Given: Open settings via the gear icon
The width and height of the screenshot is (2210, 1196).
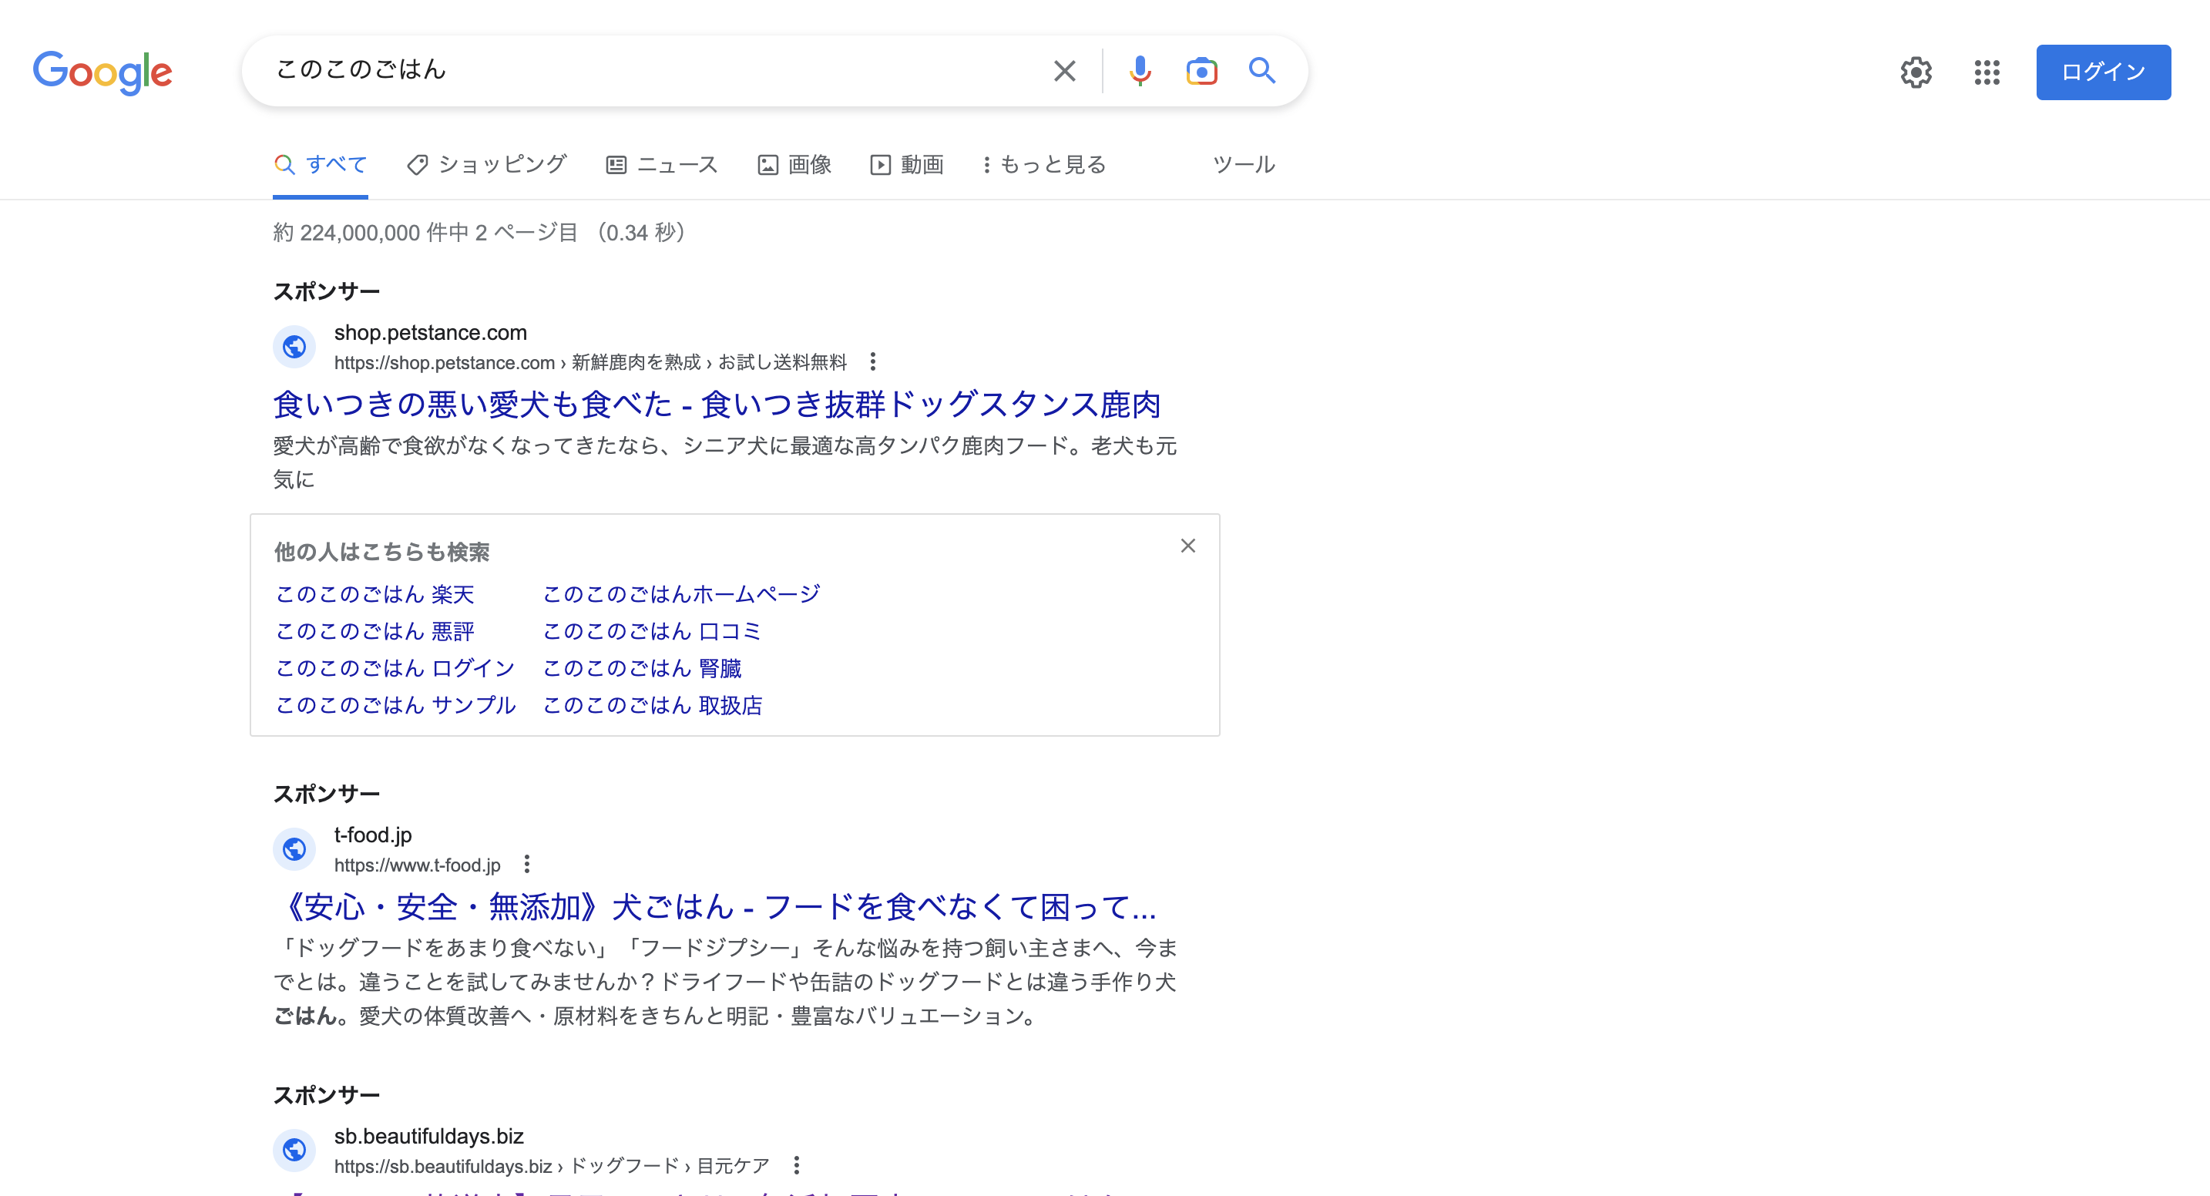Looking at the screenshot, I should [1916, 72].
